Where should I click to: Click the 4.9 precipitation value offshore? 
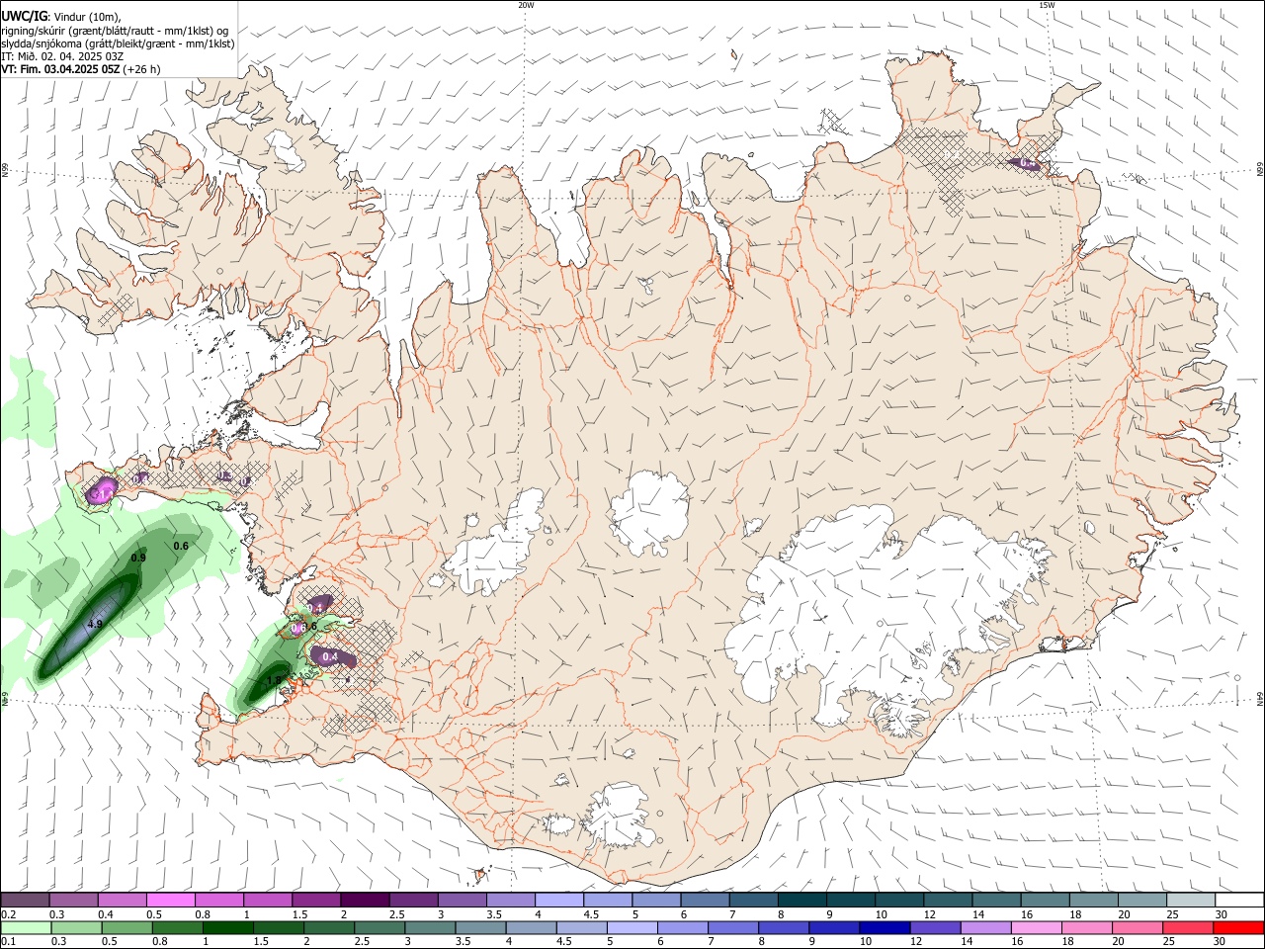point(95,624)
